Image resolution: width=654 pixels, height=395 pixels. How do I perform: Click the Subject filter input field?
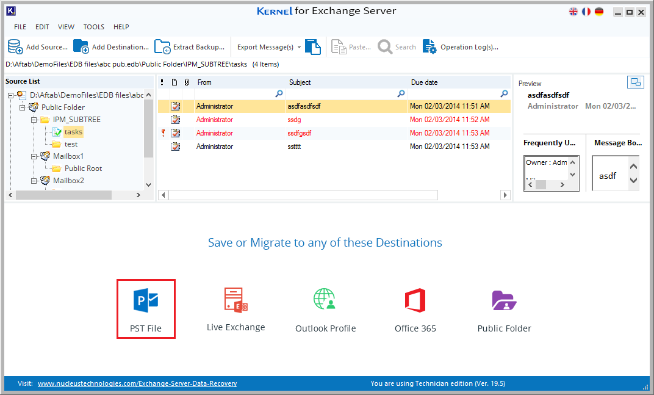342,94
